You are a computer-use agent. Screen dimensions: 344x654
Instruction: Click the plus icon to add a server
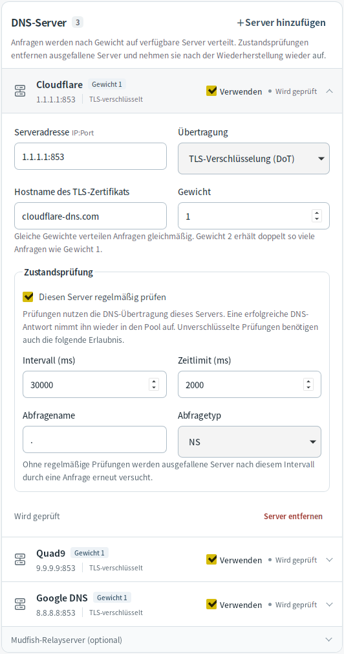240,23
